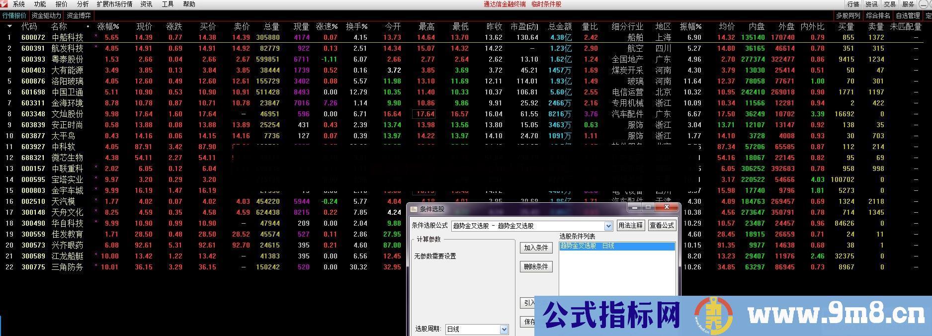Sort by the 内外比 column header
This screenshot has width=932, height=336.
coord(813,26)
